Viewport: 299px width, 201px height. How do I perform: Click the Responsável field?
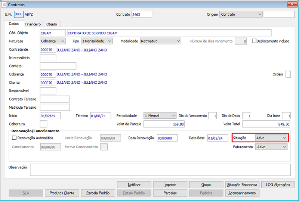tap(48, 91)
